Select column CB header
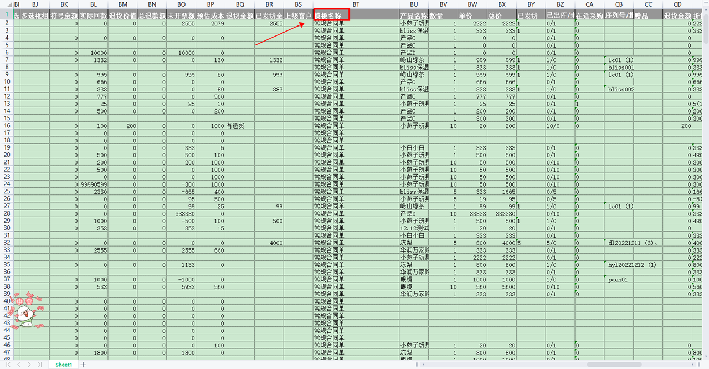709x369 pixels. click(x=619, y=4)
